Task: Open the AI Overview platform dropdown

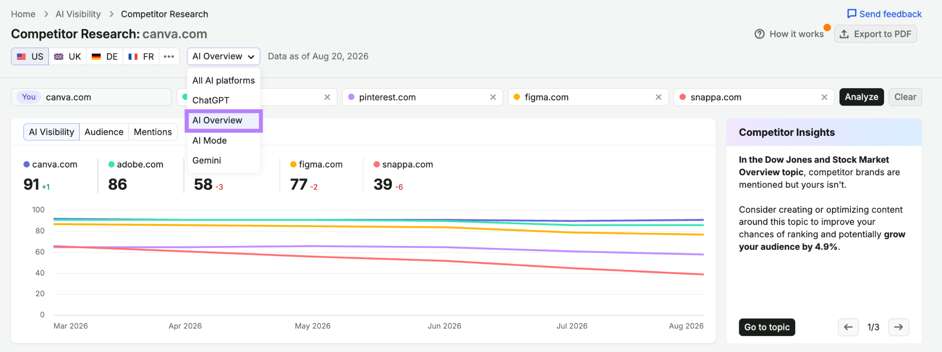Action: click(224, 56)
